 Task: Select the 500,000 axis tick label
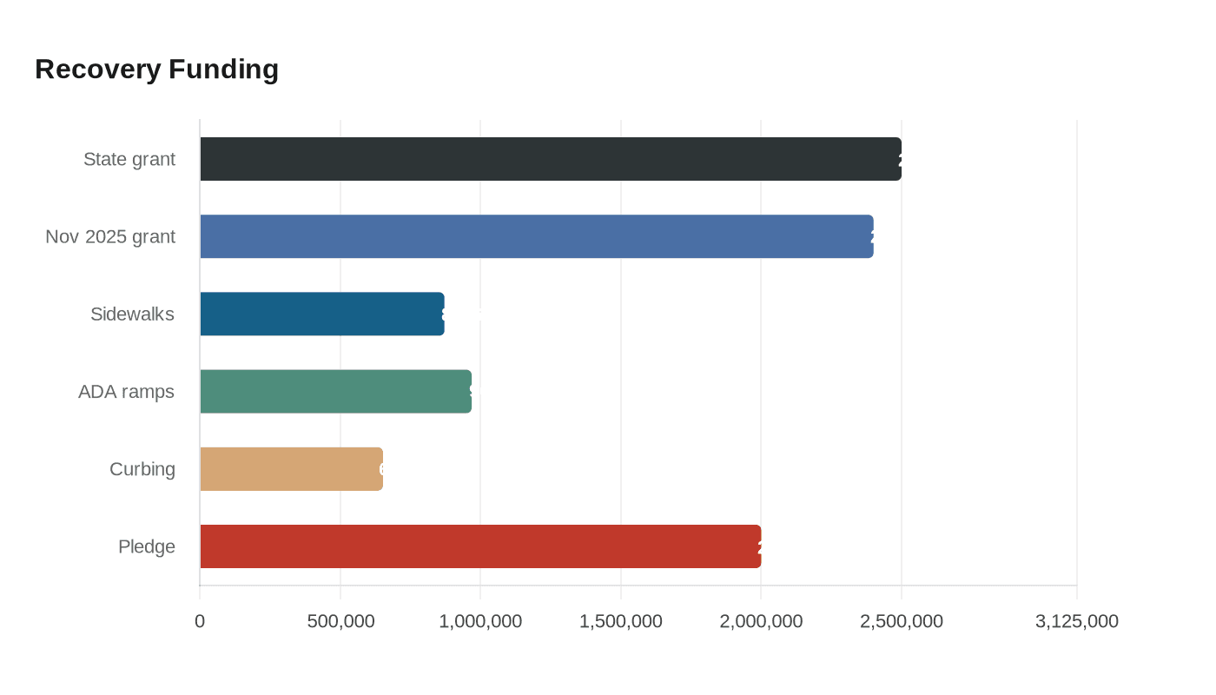[x=340, y=621]
